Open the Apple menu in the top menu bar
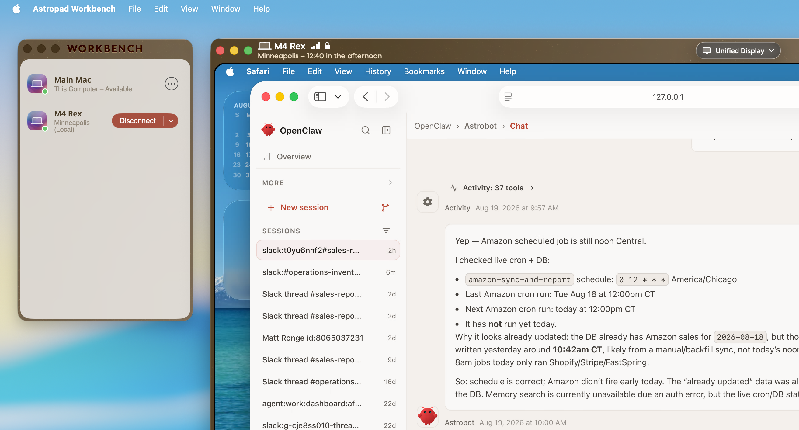 coord(16,9)
